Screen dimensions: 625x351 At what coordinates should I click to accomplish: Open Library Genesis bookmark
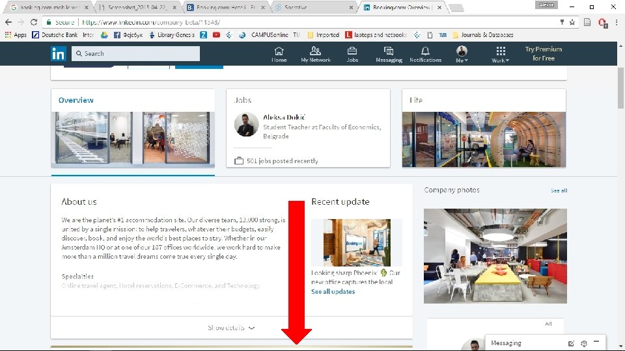(172, 35)
